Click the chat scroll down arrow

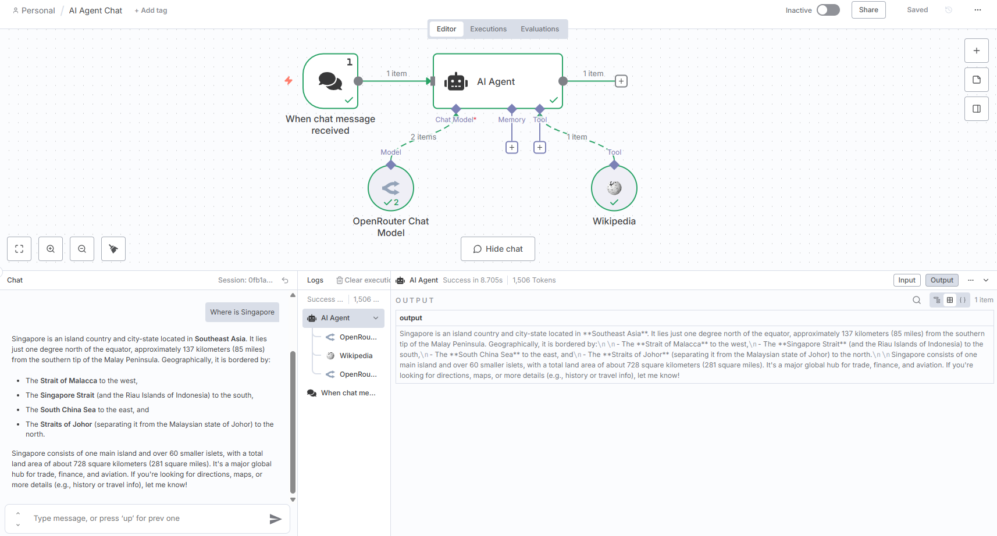[293, 499]
